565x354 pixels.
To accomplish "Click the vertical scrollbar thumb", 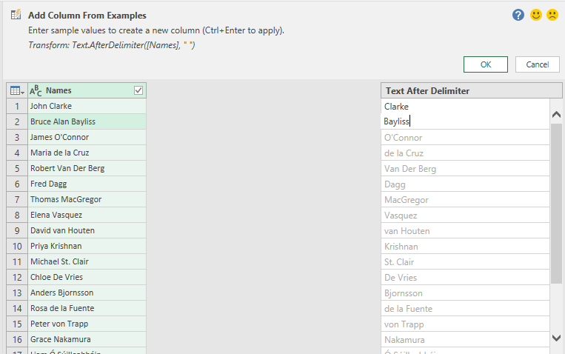I will tap(556, 204).
